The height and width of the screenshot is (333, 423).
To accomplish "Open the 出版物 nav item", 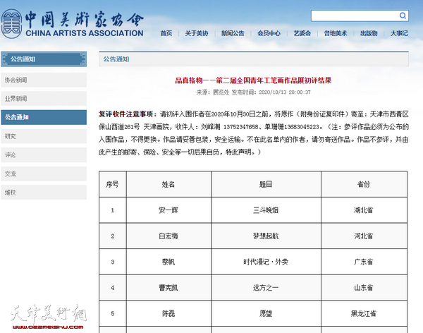I will (369, 33).
